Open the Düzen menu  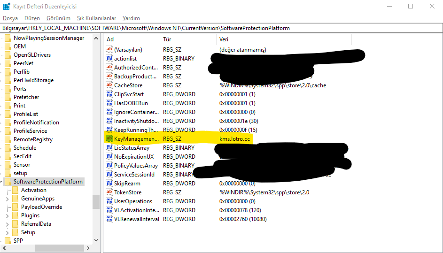pyautogui.click(x=32, y=18)
